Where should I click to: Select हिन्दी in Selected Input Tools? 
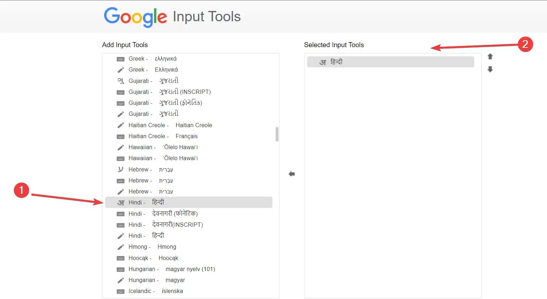click(x=390, y=62)
